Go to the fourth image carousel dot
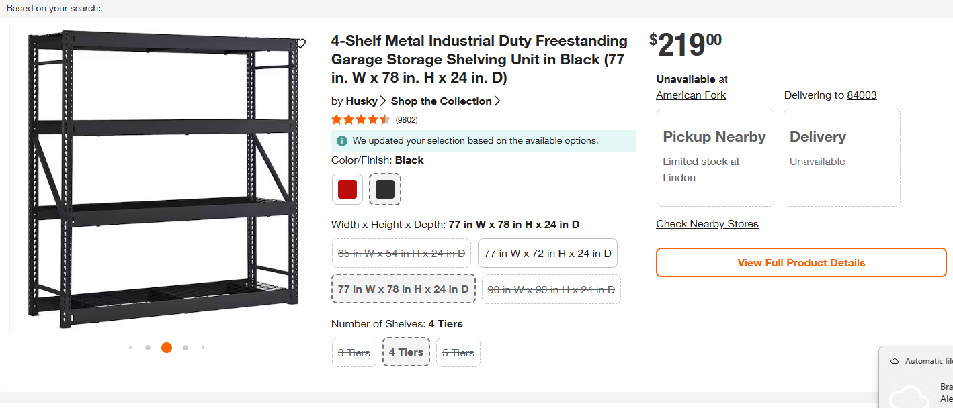This screenshot has height=408, width=953. tap(185, 348)
